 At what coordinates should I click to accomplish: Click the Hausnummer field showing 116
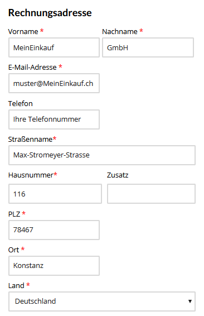(55, 194)
